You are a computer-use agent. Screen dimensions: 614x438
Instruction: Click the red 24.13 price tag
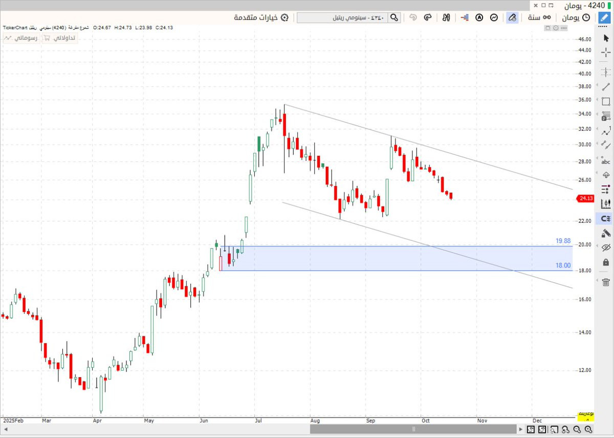tap(585, 198)
